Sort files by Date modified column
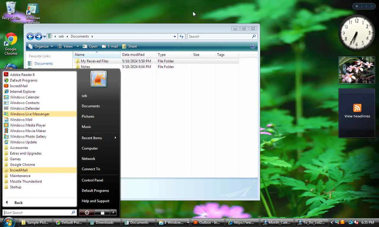 tap(138, 55)
